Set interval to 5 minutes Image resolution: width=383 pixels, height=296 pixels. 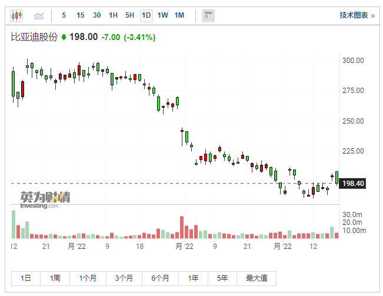click(64, 15)
